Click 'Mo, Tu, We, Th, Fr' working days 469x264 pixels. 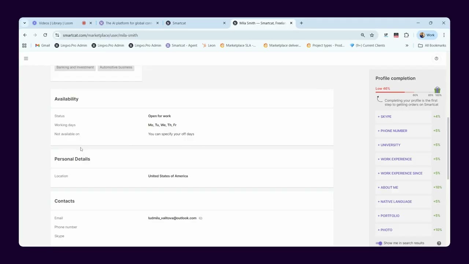[x=162, y=125]
